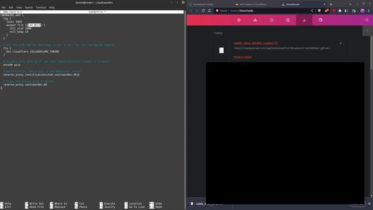373x210 pixels.
Task: Go back in the Brave browser
Action: (x=191, y=10)
